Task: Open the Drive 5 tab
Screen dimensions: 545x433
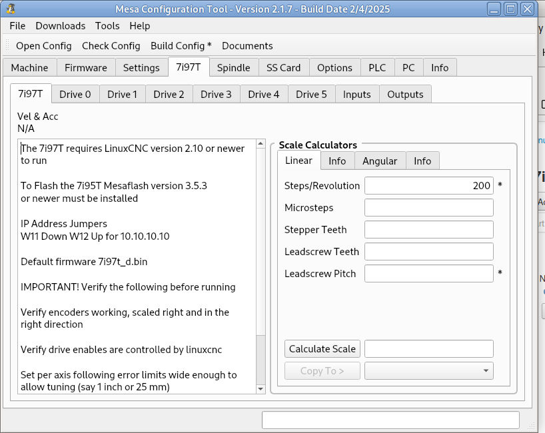Action: [311, 94]
